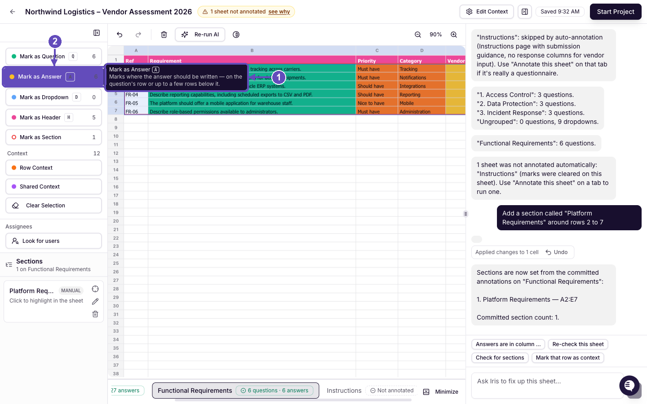The image size is (647, 404).
Task: Zoom out with the magnifier minus icon
Action: click(418, 35)
